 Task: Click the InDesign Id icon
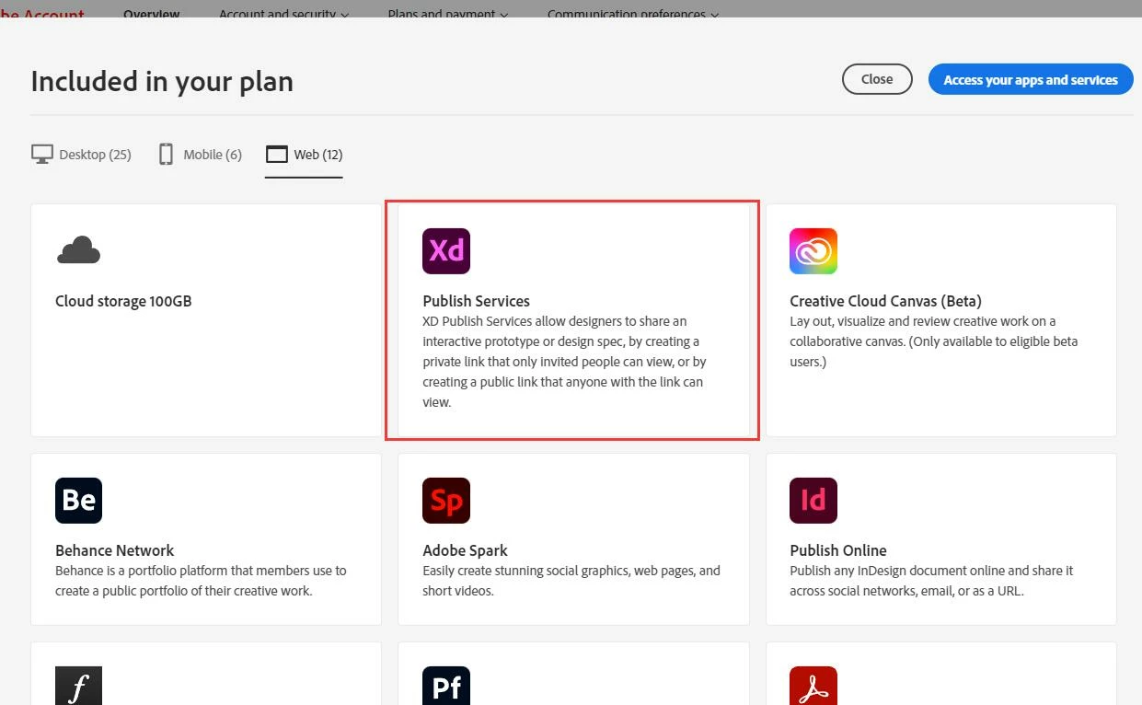point(813,500)
